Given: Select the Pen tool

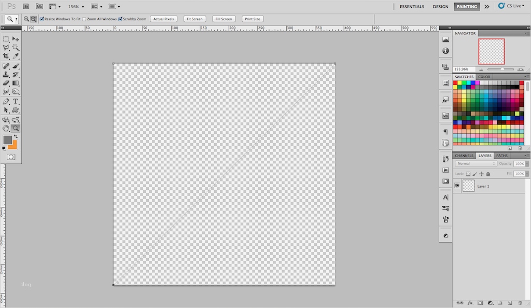Looking at the screenshot, I should (6, 101).
